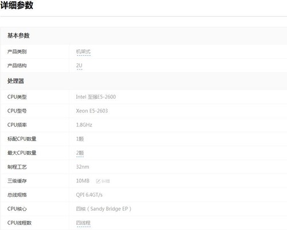Click the 详细参数 page heading

point(17,5)
